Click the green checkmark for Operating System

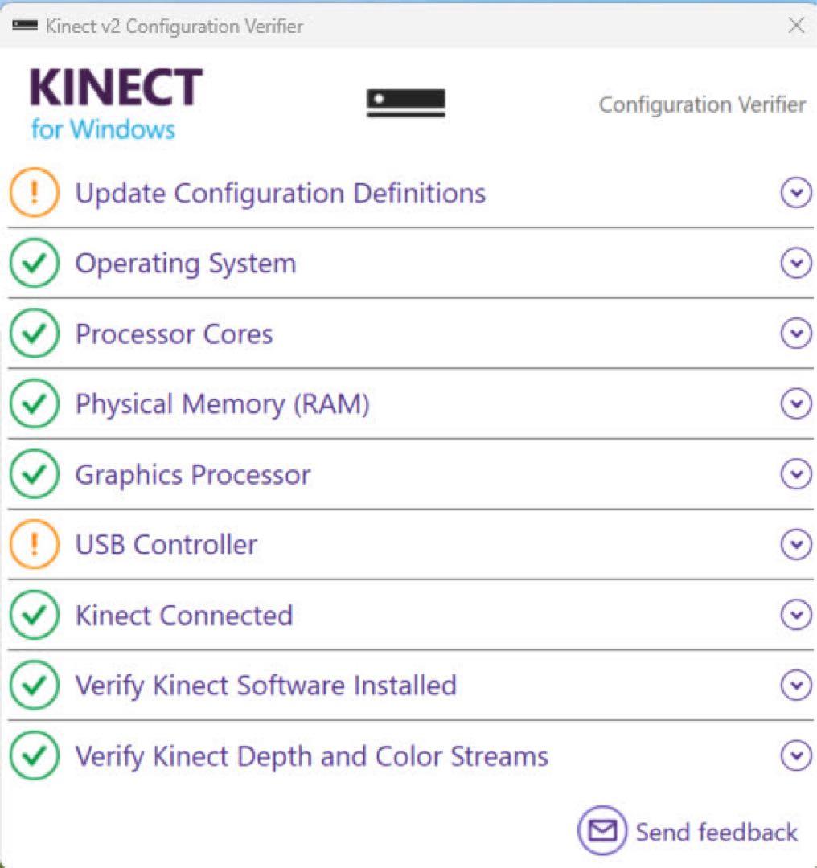tap(34, 263)
